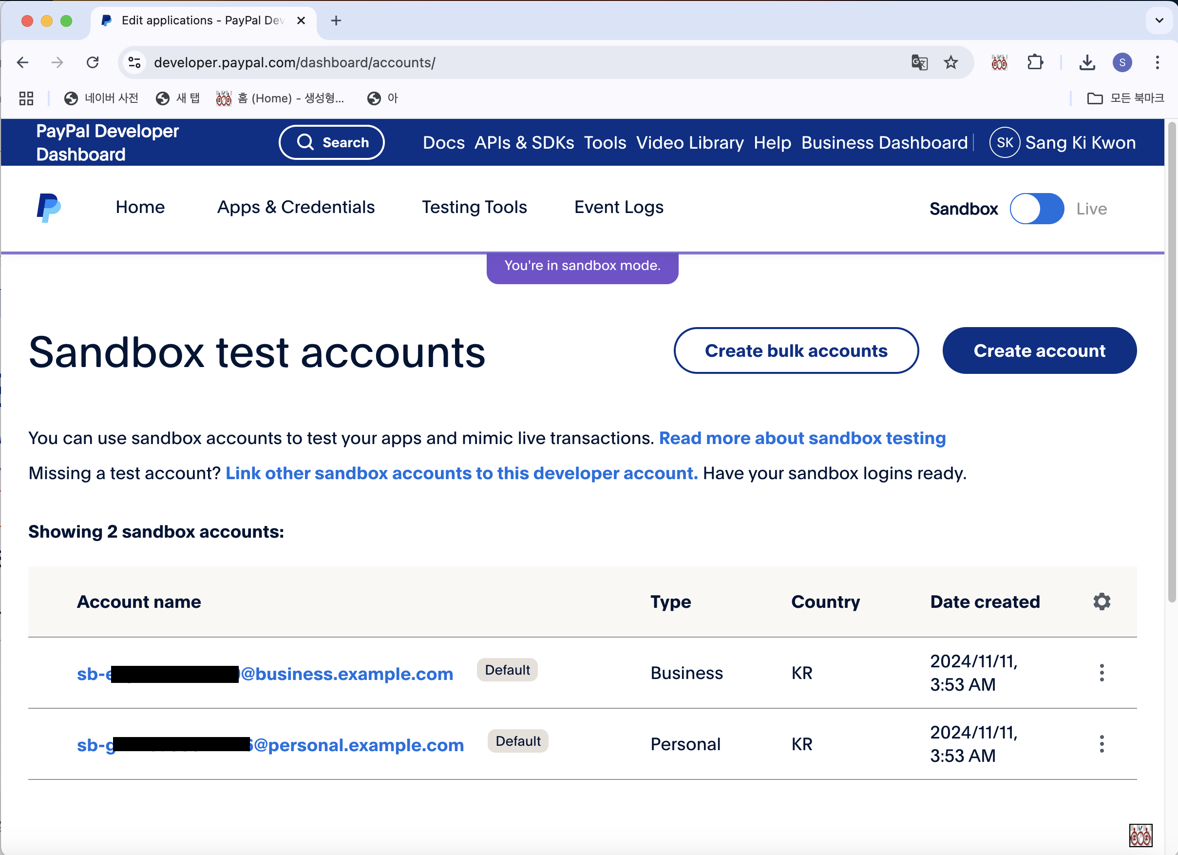Open the Personal account's three-dot menu
The height and width of the screenshot is (855, 1178).
[1101, 744]
